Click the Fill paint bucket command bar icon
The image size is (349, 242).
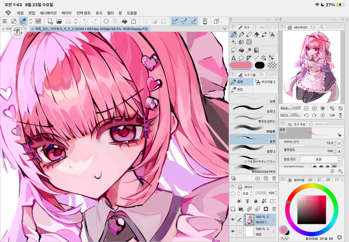pyautogui.click(x=124, y=21)
